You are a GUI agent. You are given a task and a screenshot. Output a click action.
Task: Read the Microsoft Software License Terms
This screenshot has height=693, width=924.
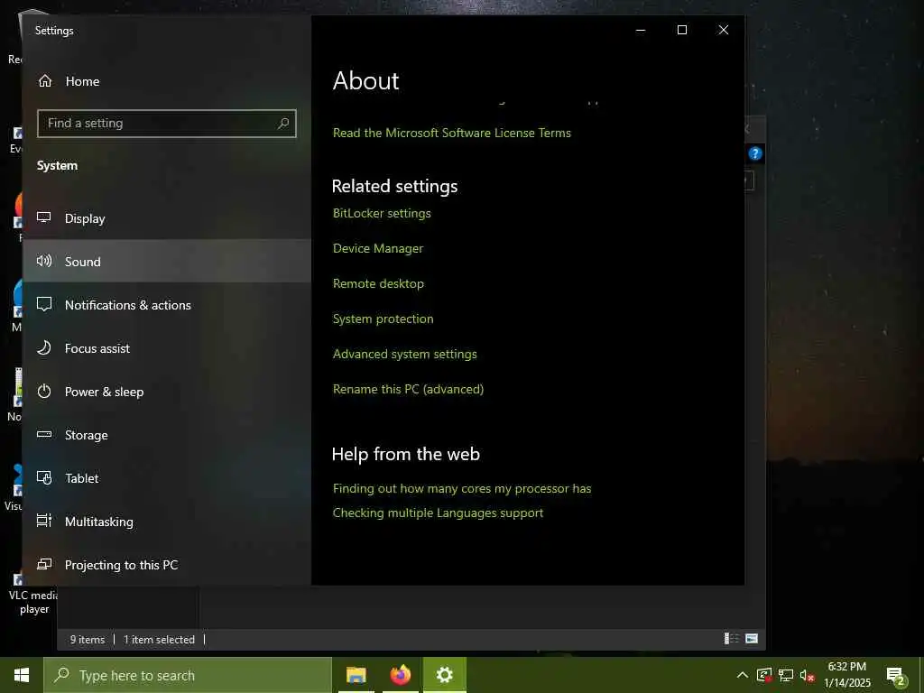[451, 133]
